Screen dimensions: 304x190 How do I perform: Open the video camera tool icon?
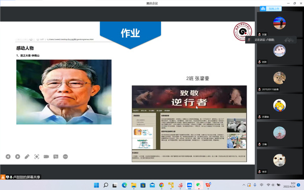click(46, 157)
